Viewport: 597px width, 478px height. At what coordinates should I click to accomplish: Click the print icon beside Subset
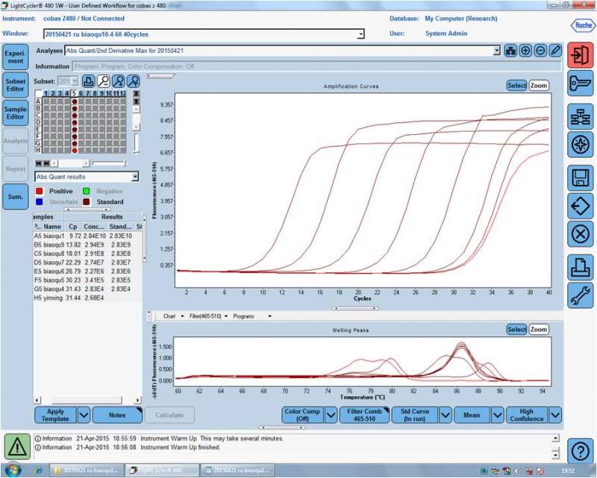pos(88,81)
